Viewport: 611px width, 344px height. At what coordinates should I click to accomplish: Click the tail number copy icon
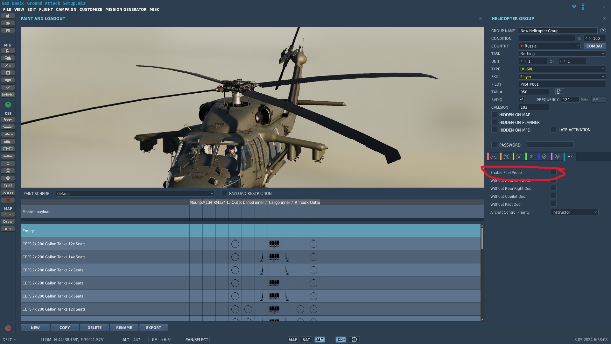(559, 92)
